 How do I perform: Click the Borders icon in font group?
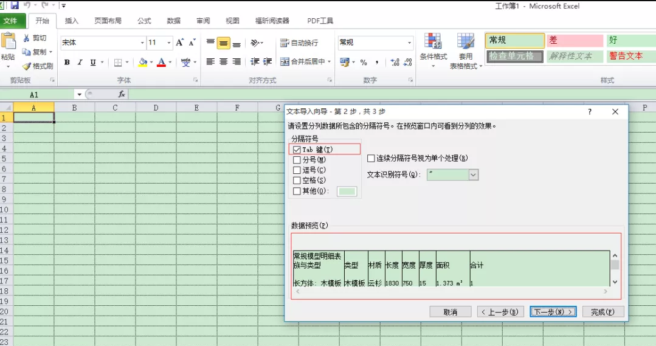(118, 63)
